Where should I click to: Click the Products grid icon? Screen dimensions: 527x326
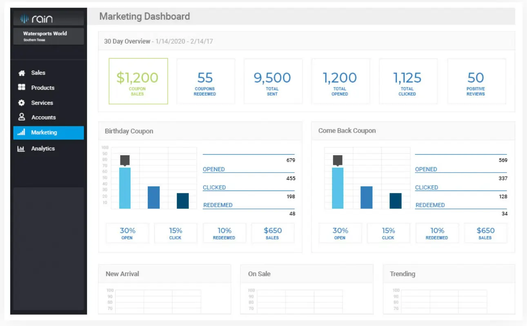[x=22, y=88]
